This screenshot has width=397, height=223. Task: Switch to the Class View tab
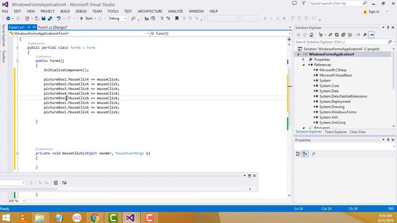pos(357,132)
